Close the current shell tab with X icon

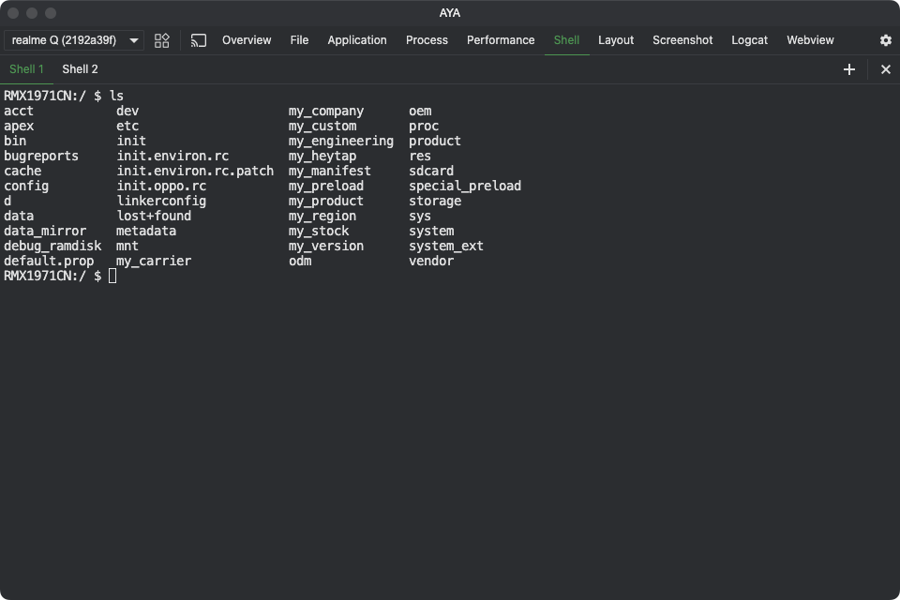[886, 69]
